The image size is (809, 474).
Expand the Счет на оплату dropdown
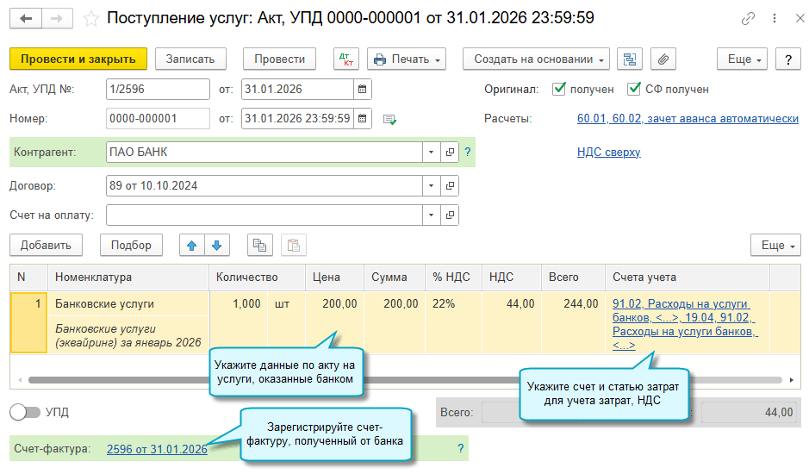coord(432,215)
